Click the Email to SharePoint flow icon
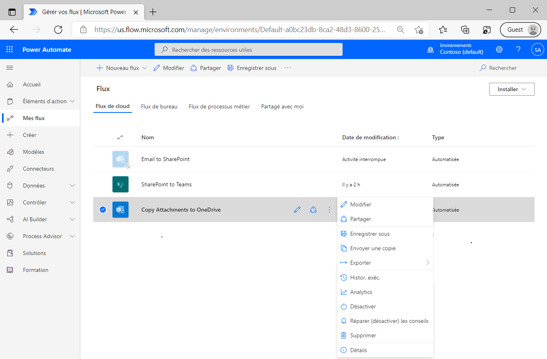 click(120, 159)
